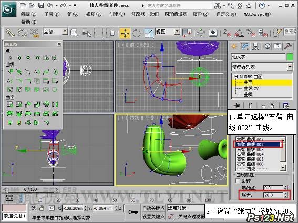This screenshot has width=298, height=223.
Task: Open the Redo history dropdown arrow
Action: coord(70,6)
